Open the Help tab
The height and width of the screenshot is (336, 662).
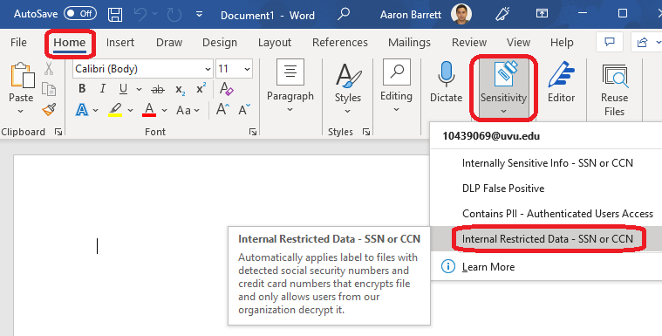(562, 42)
